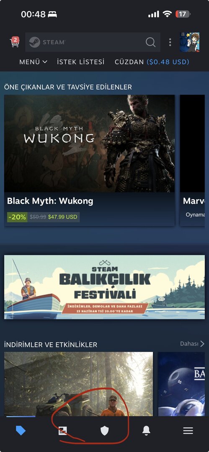Open CÜZDAN wallet balance
This screenshot has width=209, height=452.
[x=152, y=62]
